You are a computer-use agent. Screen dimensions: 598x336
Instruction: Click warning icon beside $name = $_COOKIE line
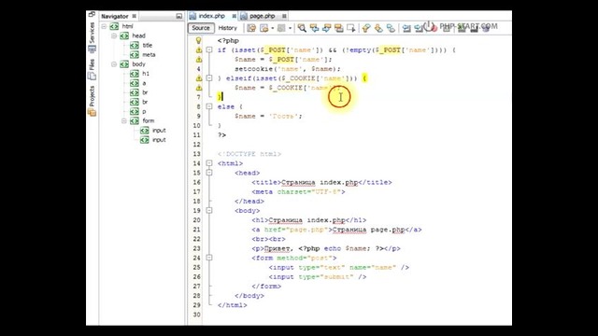pyautogui.click(x=199, y=88)
